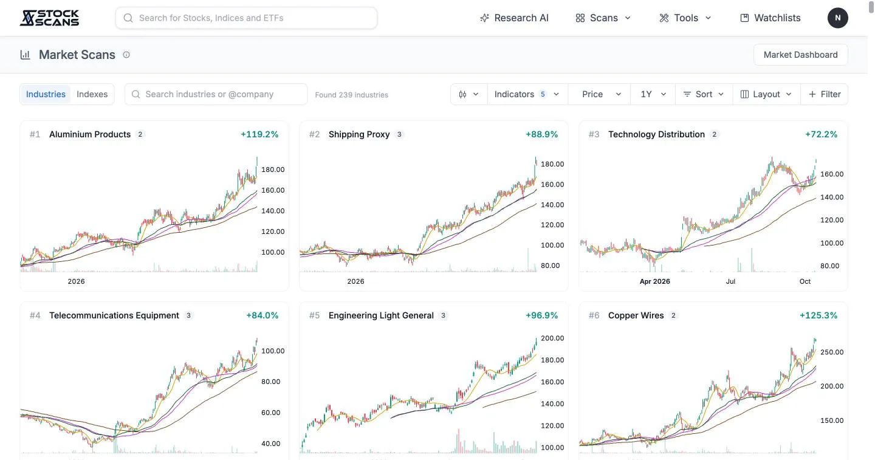Click the +96.9% return on Engineering Light General
Image resolution: width=875 pixels, height=460 pixels.
pyautogui.click(x=541, y=315)
